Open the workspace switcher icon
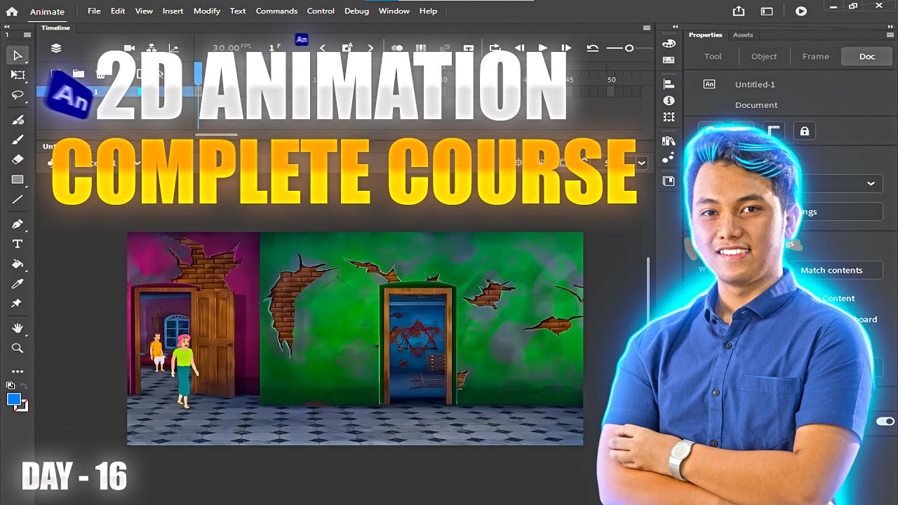Screen dimensions: 898x505 pos(767,11)
